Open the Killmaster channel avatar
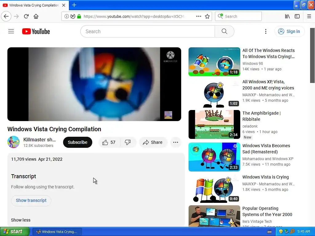This screenshot has width=315, height=236. [x=14, y=142]
